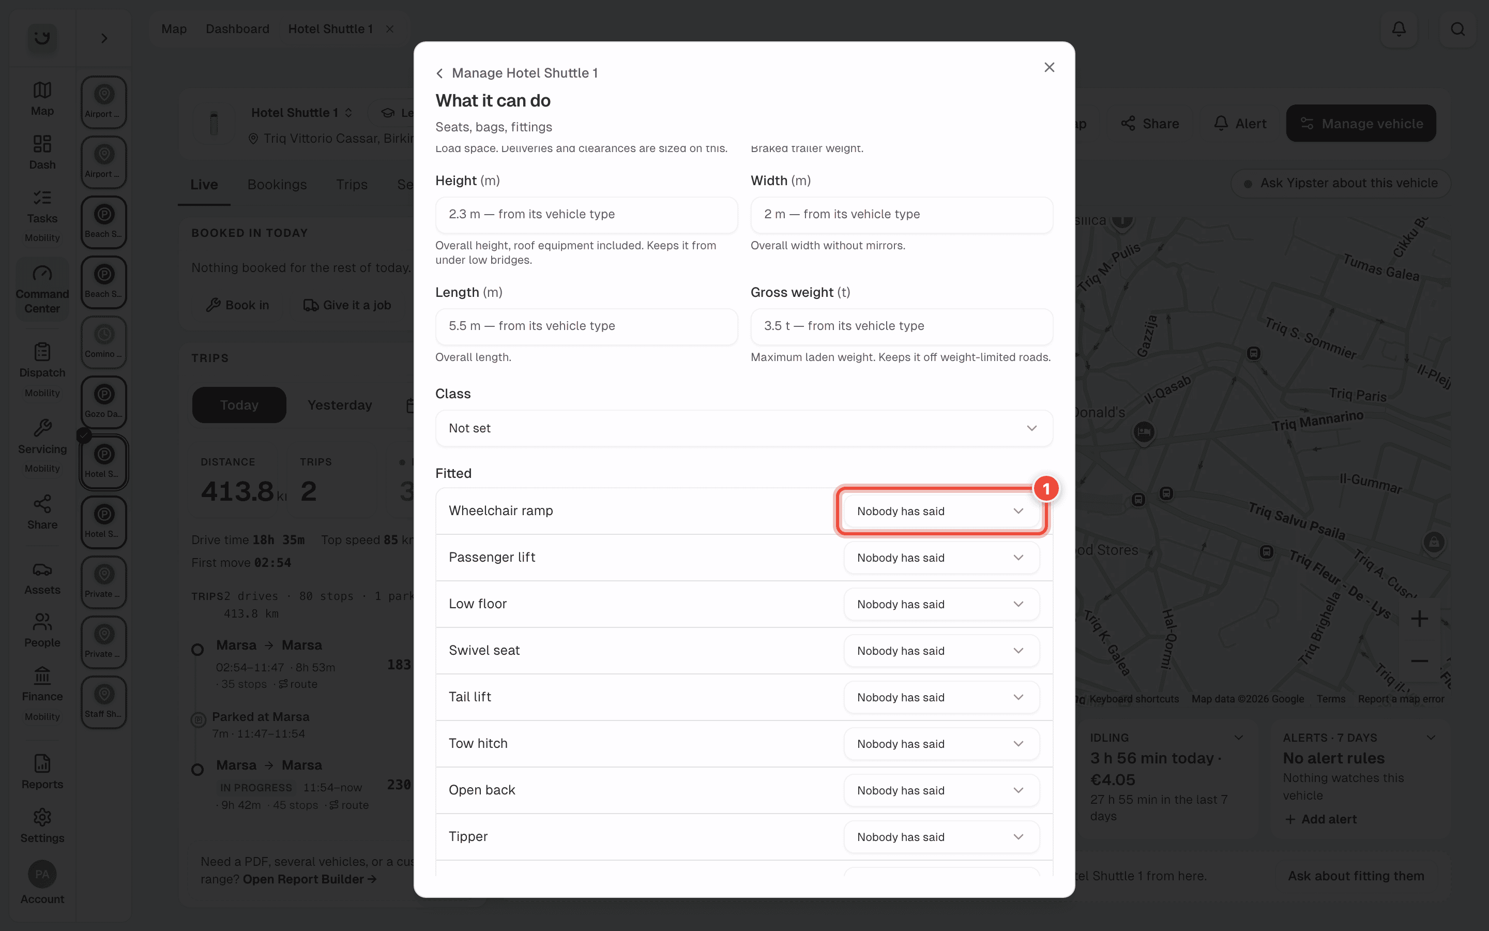Open the notifications bell icon
1489x931 pixels.
[1399, 29]
